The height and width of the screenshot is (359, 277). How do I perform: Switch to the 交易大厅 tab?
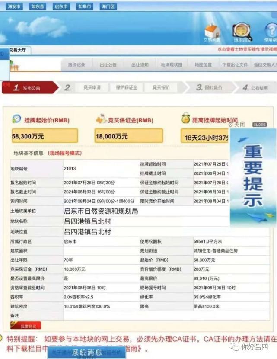(x=18, y=50)
